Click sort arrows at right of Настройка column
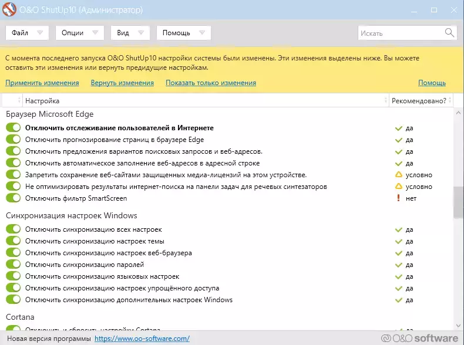Viewport: 464px width, 345px height. tap(385, 100)
